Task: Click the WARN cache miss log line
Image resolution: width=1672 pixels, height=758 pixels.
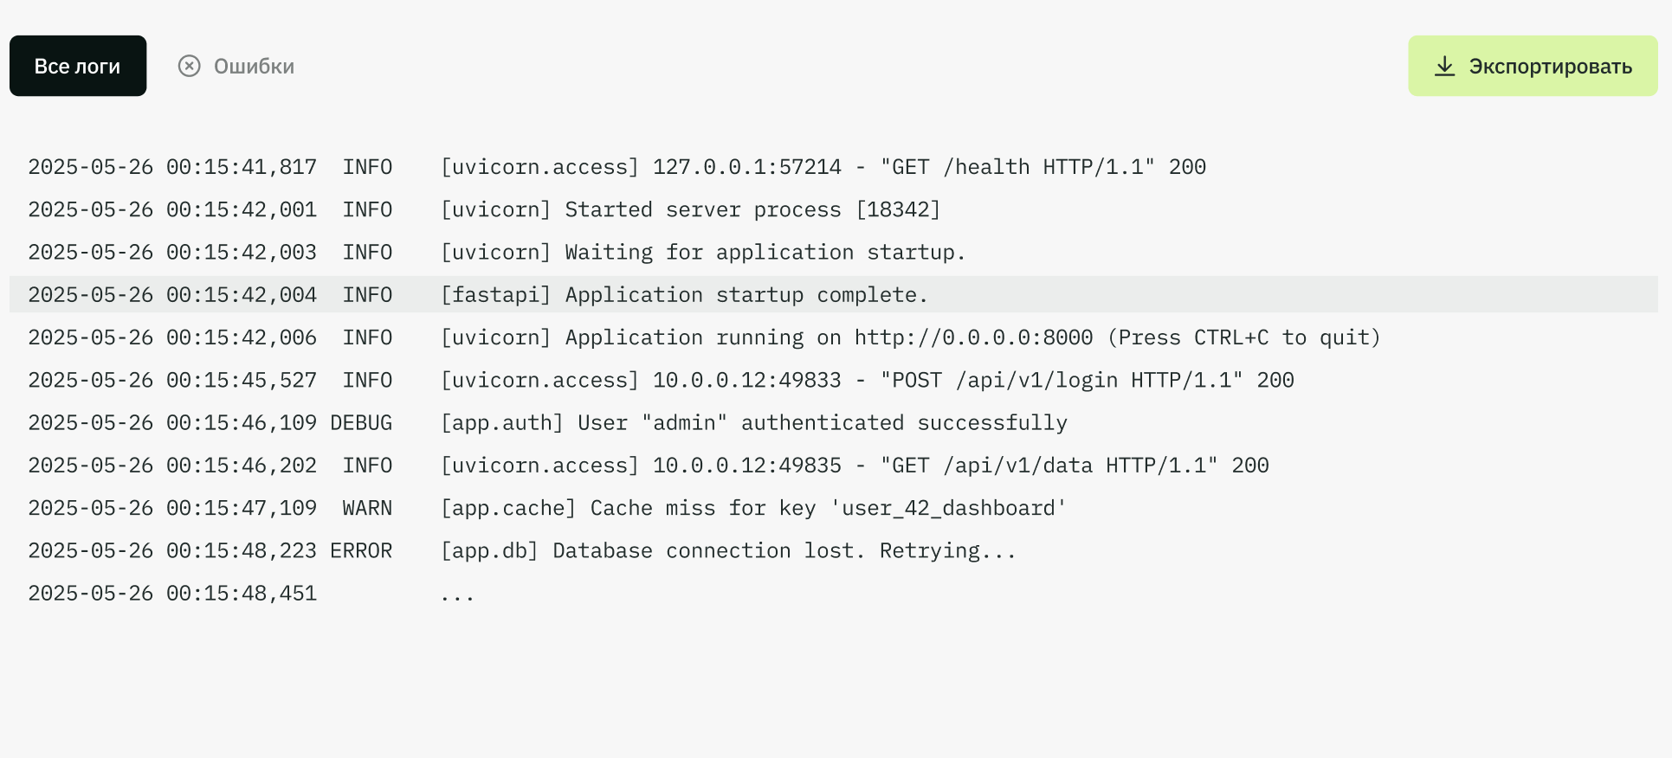Action: coord(834,508)
